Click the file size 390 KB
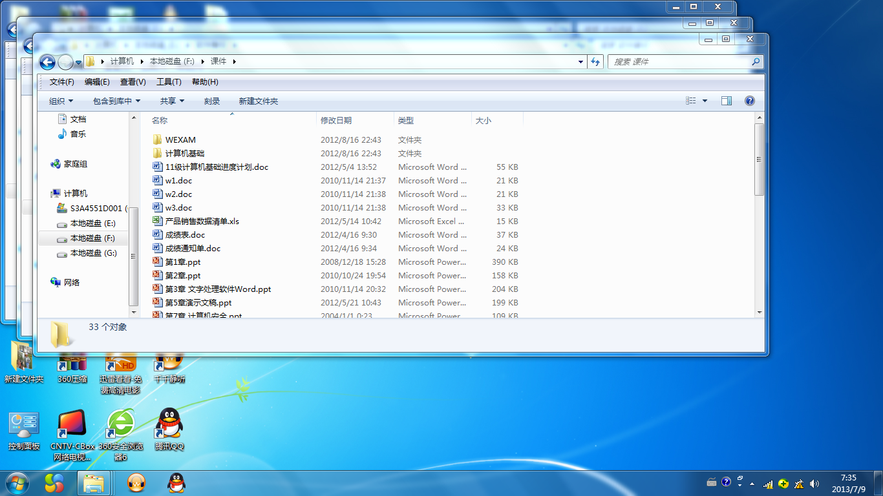Image resolution: width=883 pixels, height=496 pixels. [505, 262]
